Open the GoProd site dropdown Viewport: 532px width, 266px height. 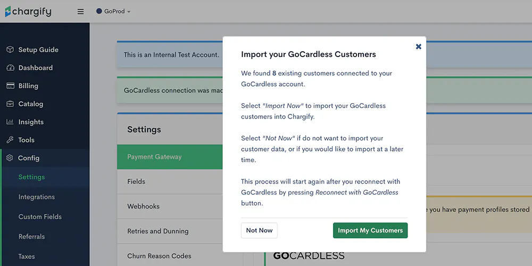point(113,11)
